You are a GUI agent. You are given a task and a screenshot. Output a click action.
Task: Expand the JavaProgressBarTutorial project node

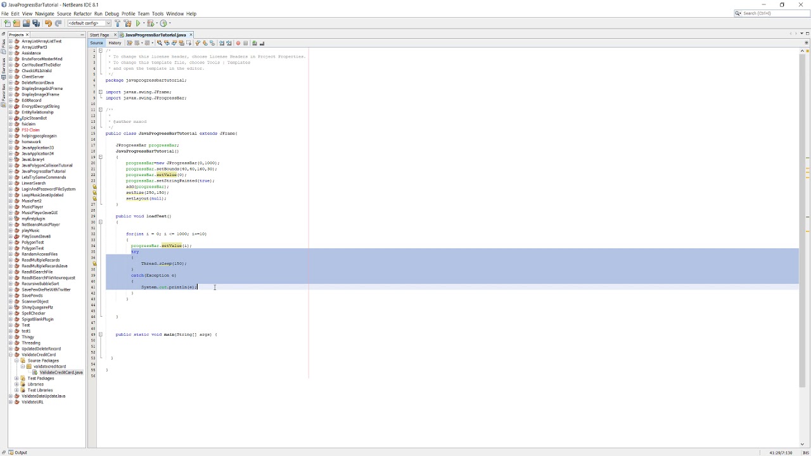[10, 172]
